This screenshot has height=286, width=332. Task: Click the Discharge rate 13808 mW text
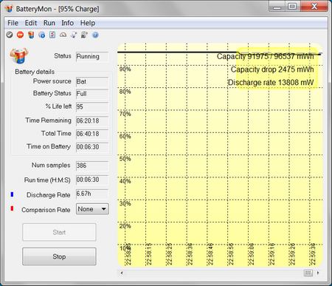pos(271,83)
